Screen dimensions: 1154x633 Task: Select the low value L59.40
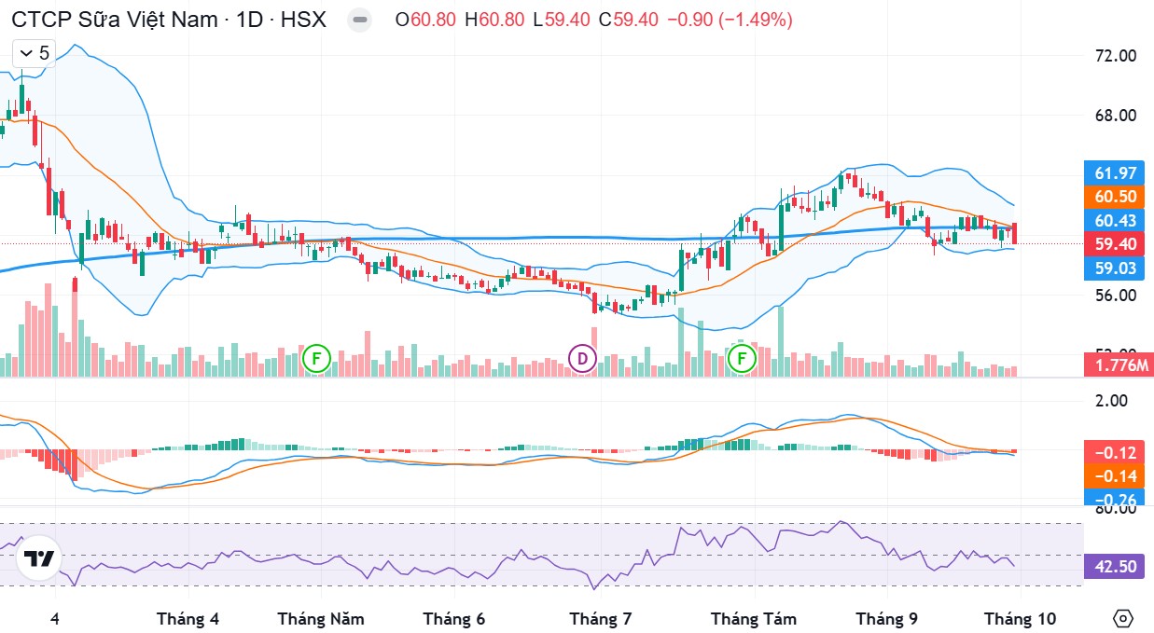point(562,19)
